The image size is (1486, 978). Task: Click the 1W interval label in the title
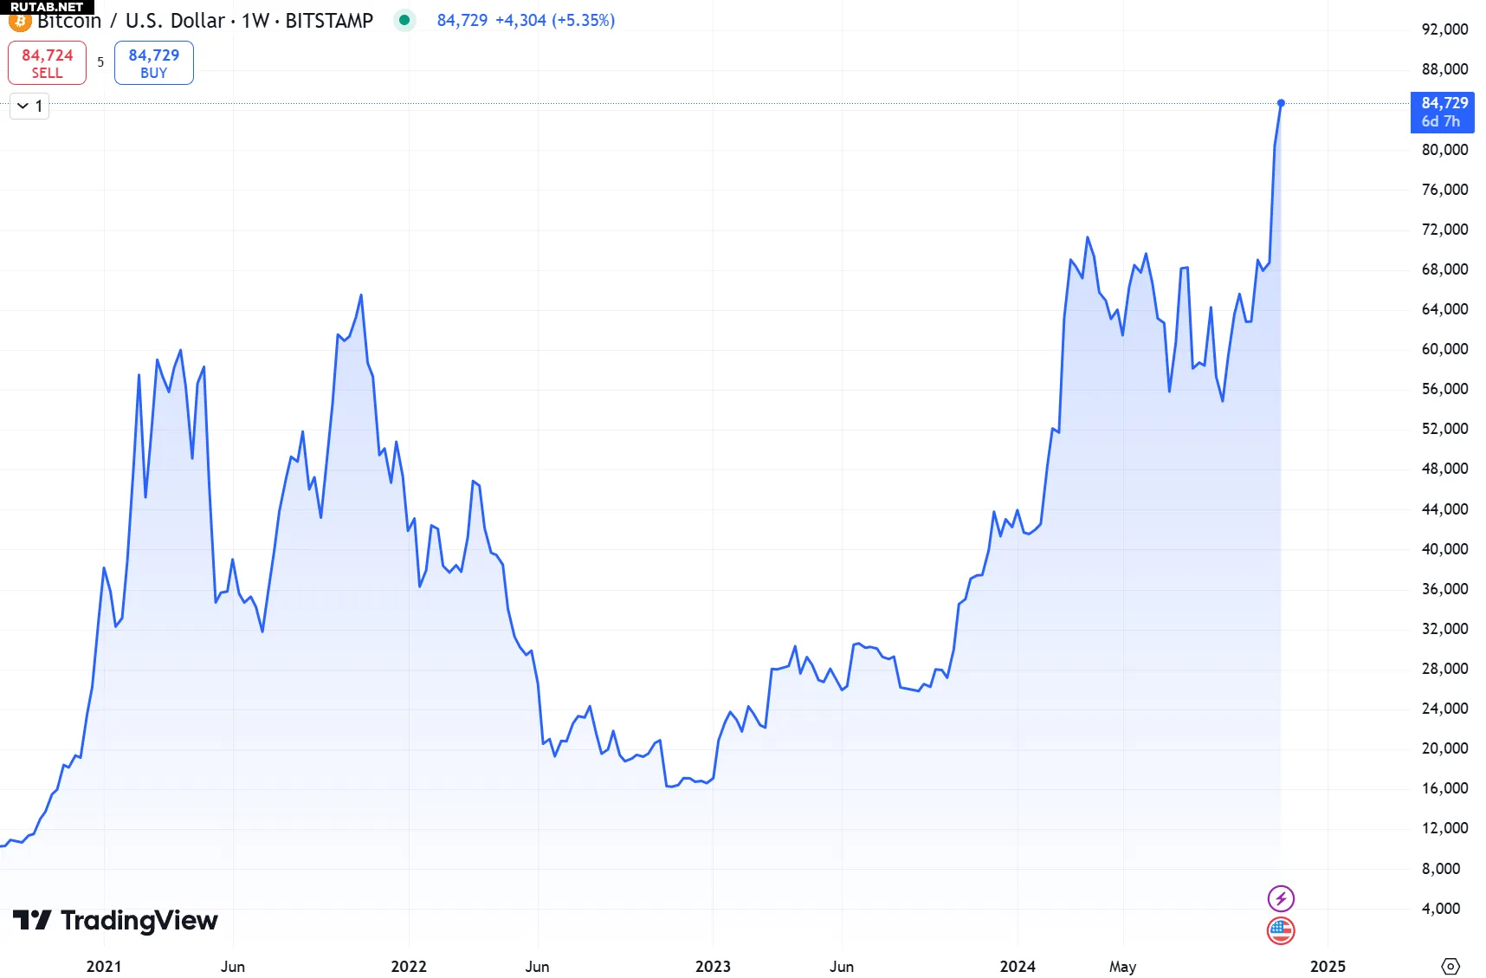coord(255,21)
